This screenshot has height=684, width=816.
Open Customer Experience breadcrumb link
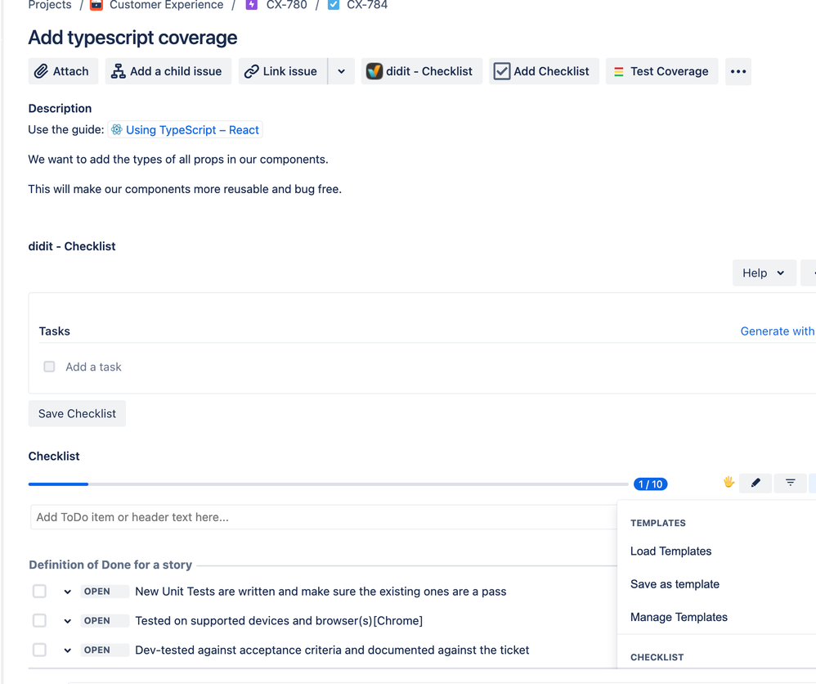(167, 5)
